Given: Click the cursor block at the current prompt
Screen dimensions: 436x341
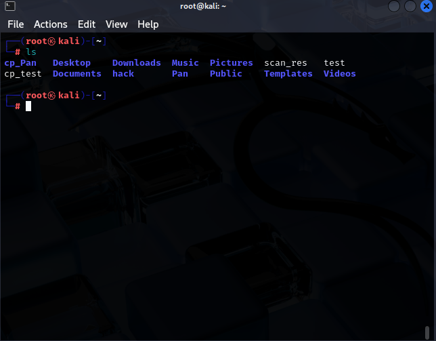Looking at the screenshot, I should [28, 106].
